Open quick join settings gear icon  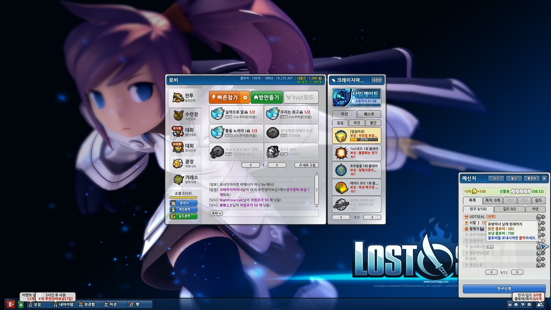(245, 97)
